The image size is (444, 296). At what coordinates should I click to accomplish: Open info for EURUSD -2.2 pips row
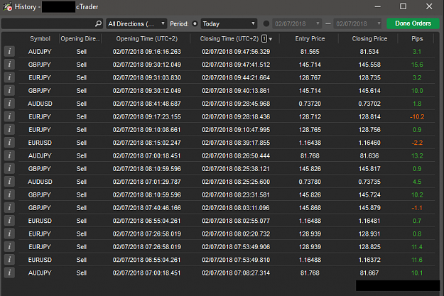[9, 143]
